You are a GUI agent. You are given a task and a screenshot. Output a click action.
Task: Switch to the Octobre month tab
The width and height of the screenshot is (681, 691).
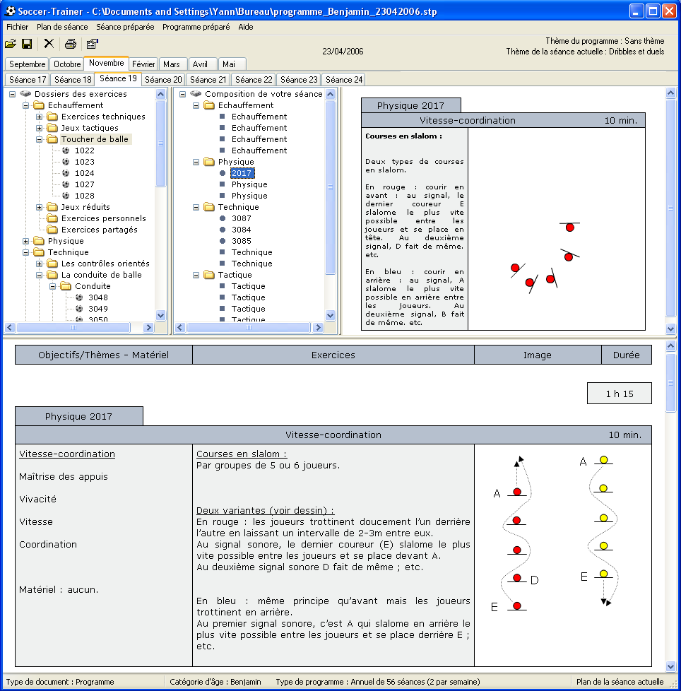click(67, 64)
